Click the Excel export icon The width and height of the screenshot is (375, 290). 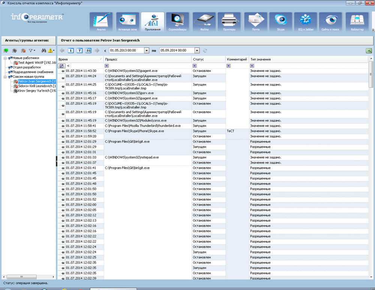click(369, 51)
